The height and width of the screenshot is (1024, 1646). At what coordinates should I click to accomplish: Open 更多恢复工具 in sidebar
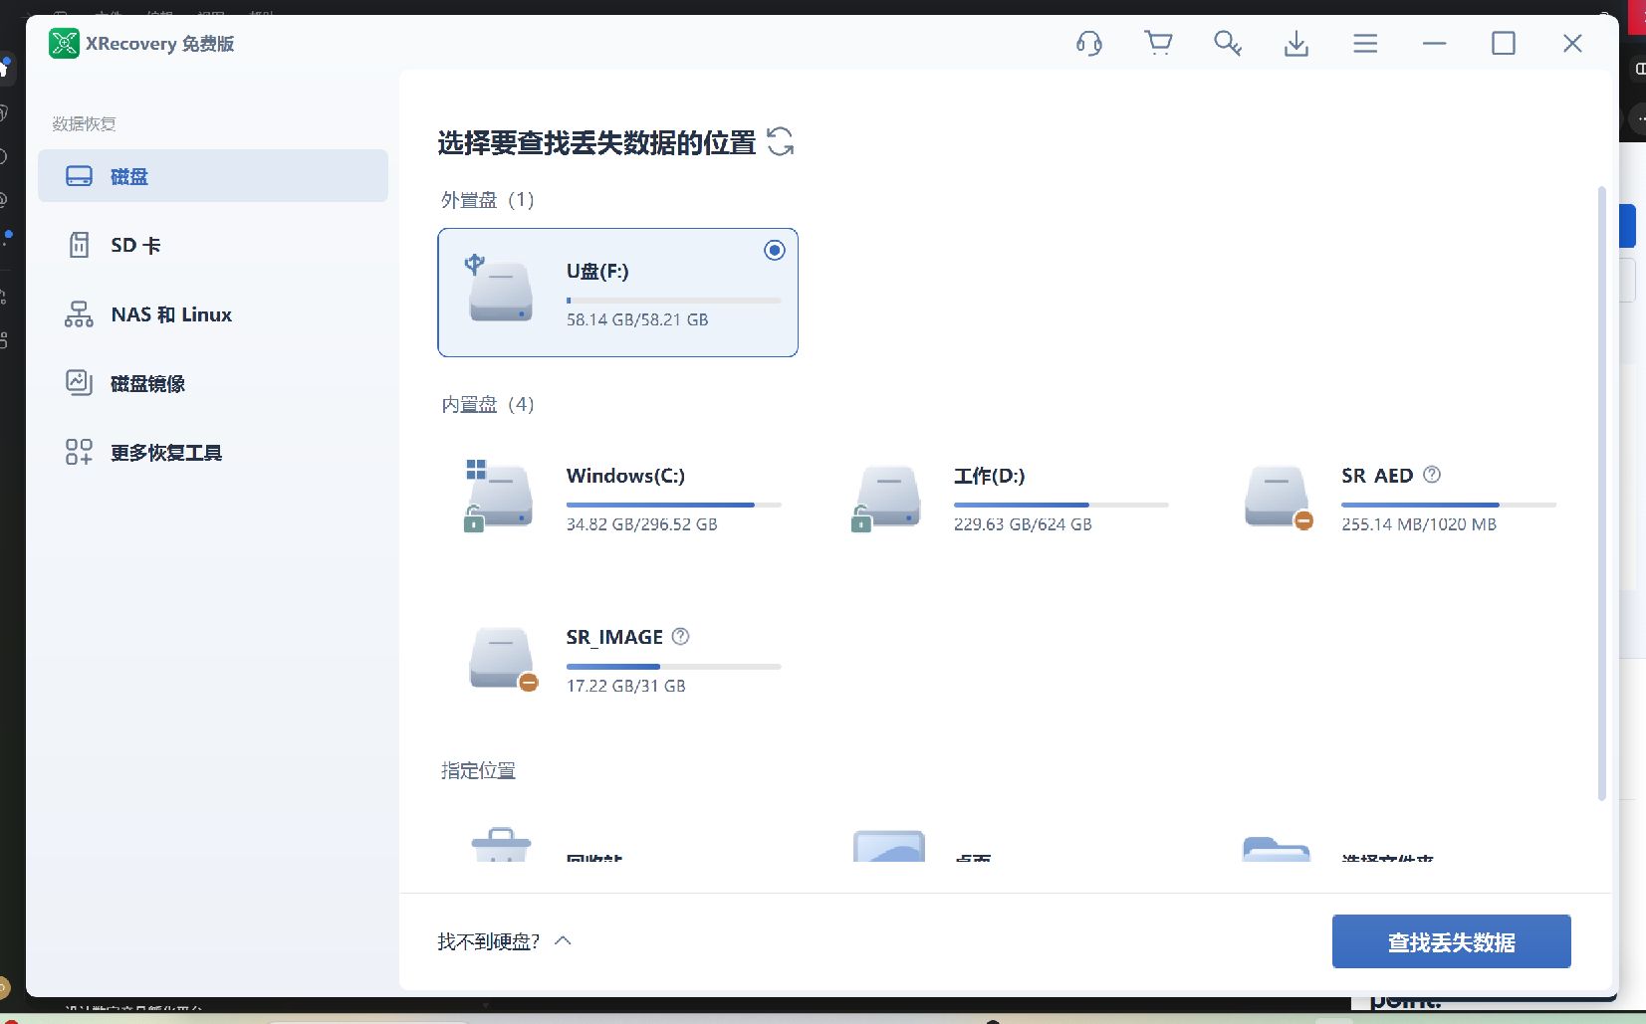[x=213, y=453]
